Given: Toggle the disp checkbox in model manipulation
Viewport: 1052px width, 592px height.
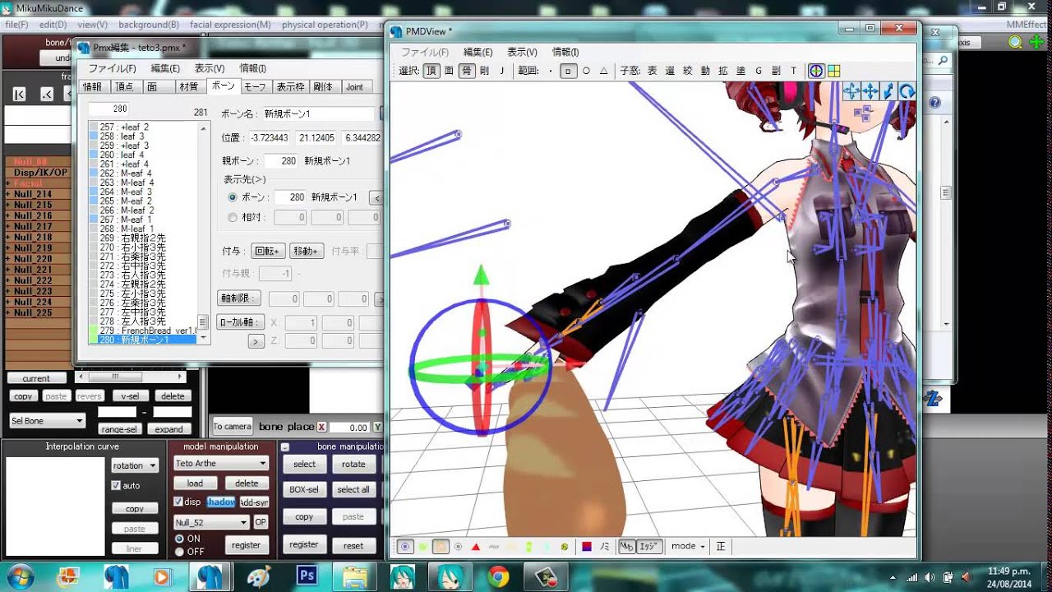Looking at the screenshot, I should [x=178, y=502].
